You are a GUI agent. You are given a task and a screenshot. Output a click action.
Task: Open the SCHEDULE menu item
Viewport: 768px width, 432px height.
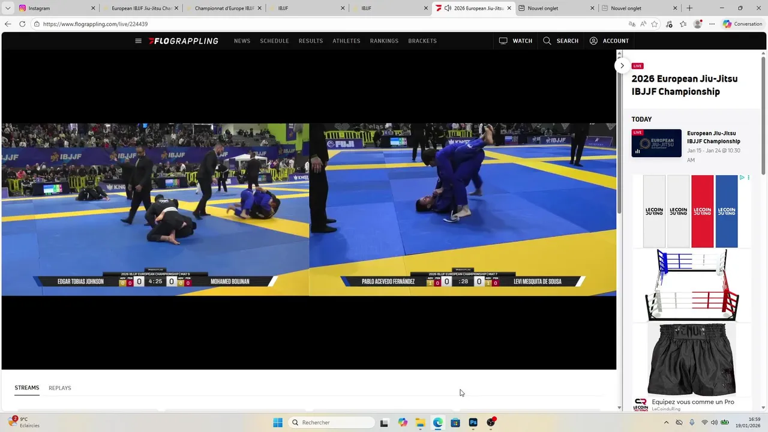tap(274, 41)
